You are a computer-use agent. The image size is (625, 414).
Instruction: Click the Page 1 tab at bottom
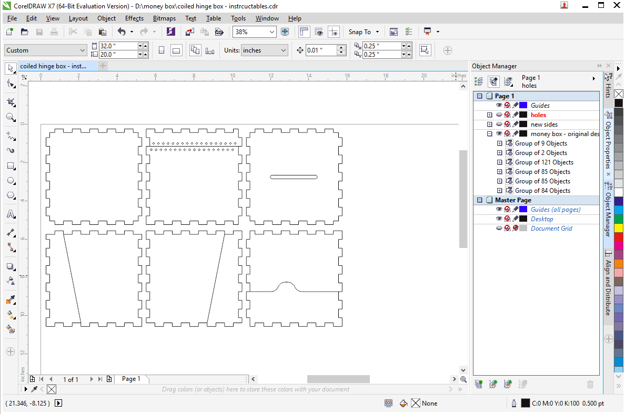pos(131,379)
